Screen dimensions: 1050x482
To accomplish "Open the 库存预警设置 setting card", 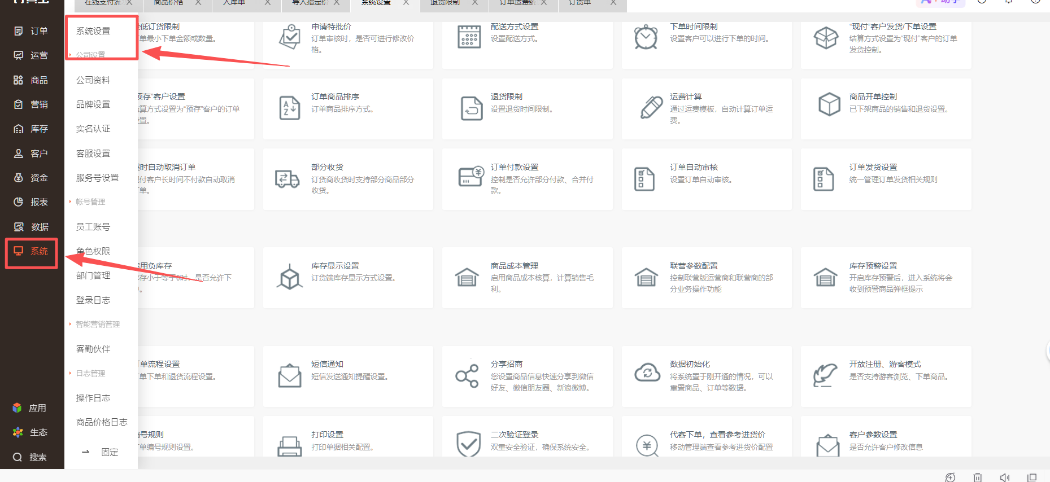I will pyautogui.click(x=886, y=278).
